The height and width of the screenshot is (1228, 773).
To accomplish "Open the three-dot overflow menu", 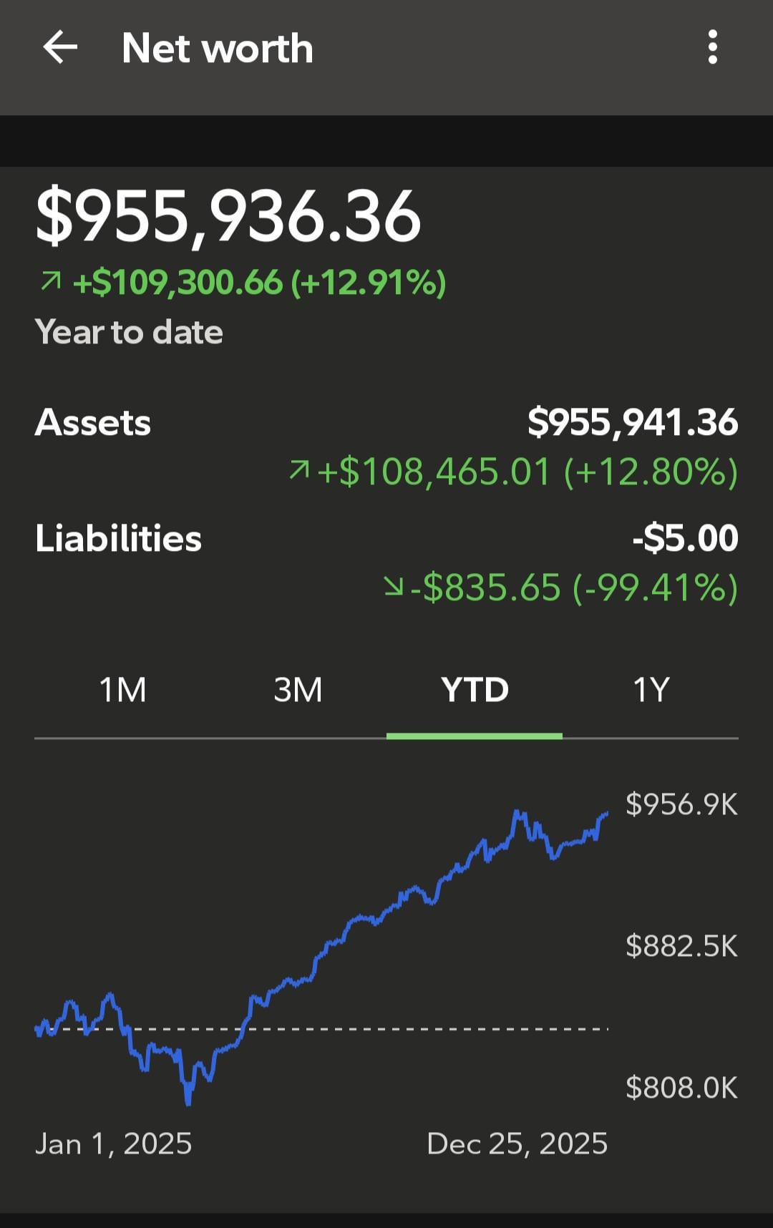I will click(x=712, y=47).
